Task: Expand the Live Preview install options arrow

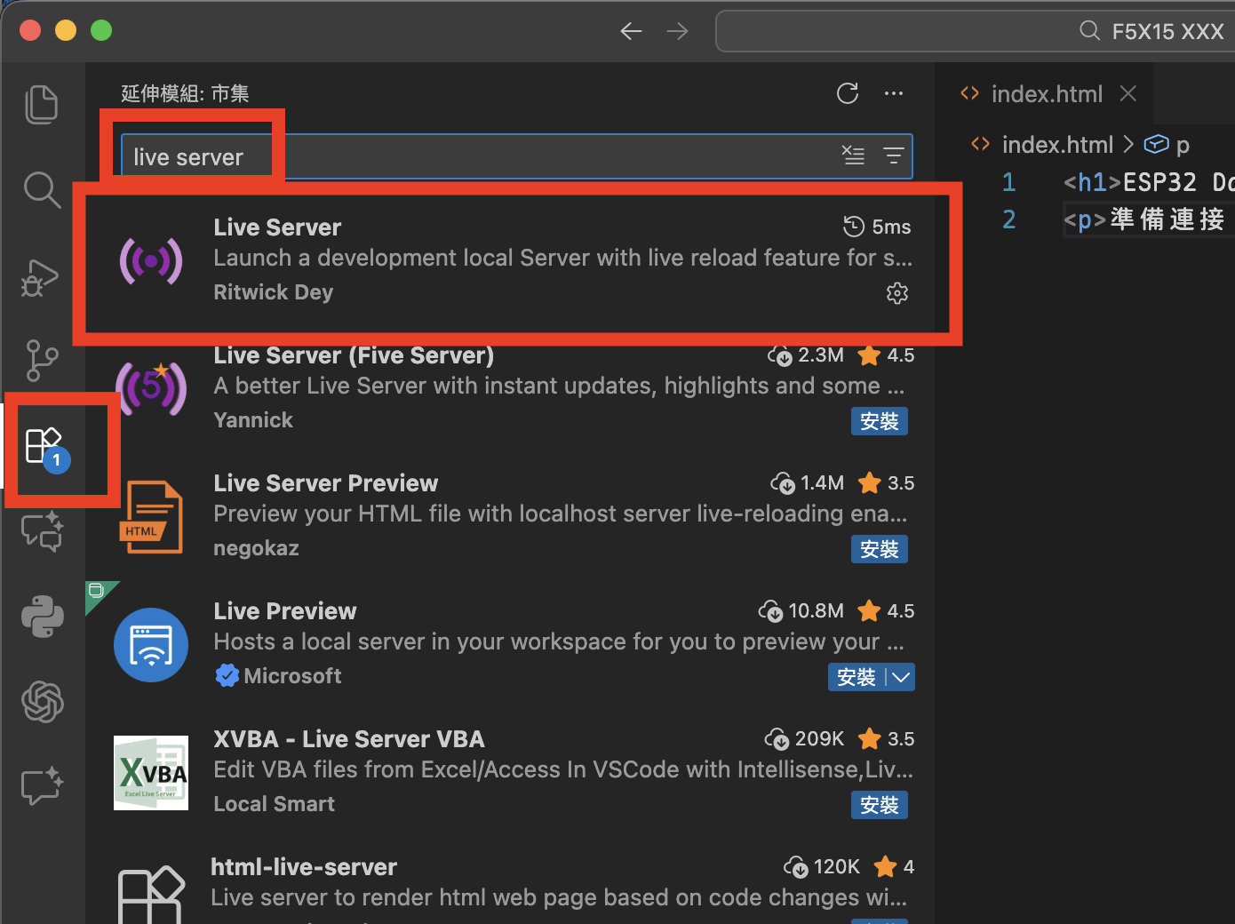Action: (901, 677)
